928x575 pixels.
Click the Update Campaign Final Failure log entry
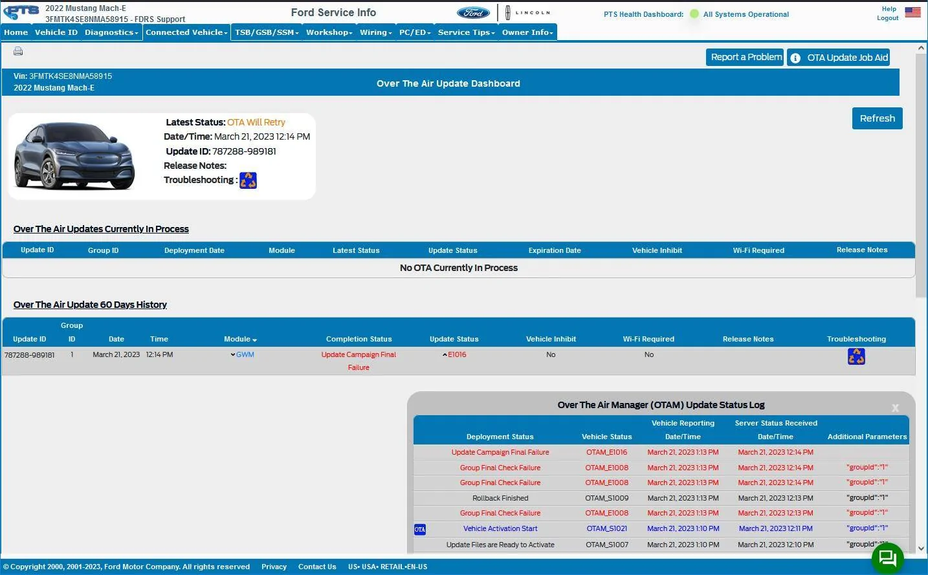coord(500,452)
